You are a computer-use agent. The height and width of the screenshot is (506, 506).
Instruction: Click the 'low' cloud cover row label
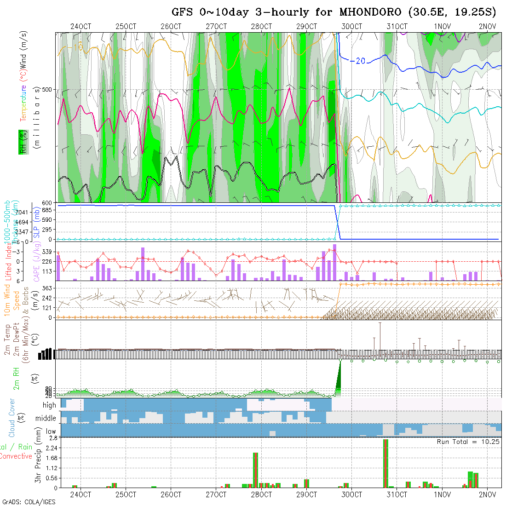point(50,431)
